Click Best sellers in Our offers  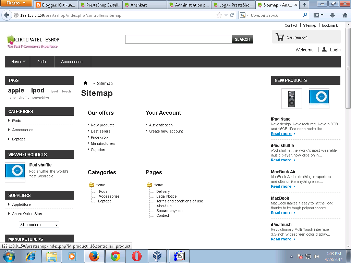(x=100, y=131)
